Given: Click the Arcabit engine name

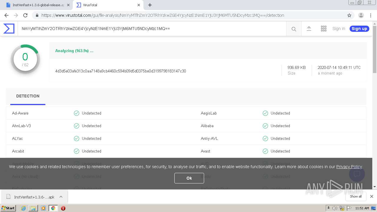Looking at the screenshot, I should click(x=18, y=151).
